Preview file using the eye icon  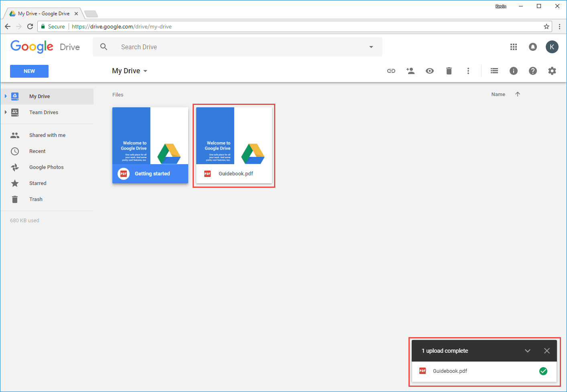pos(430,71)
